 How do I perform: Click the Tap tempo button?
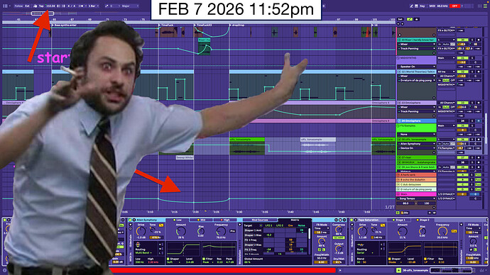coord(41,6)
